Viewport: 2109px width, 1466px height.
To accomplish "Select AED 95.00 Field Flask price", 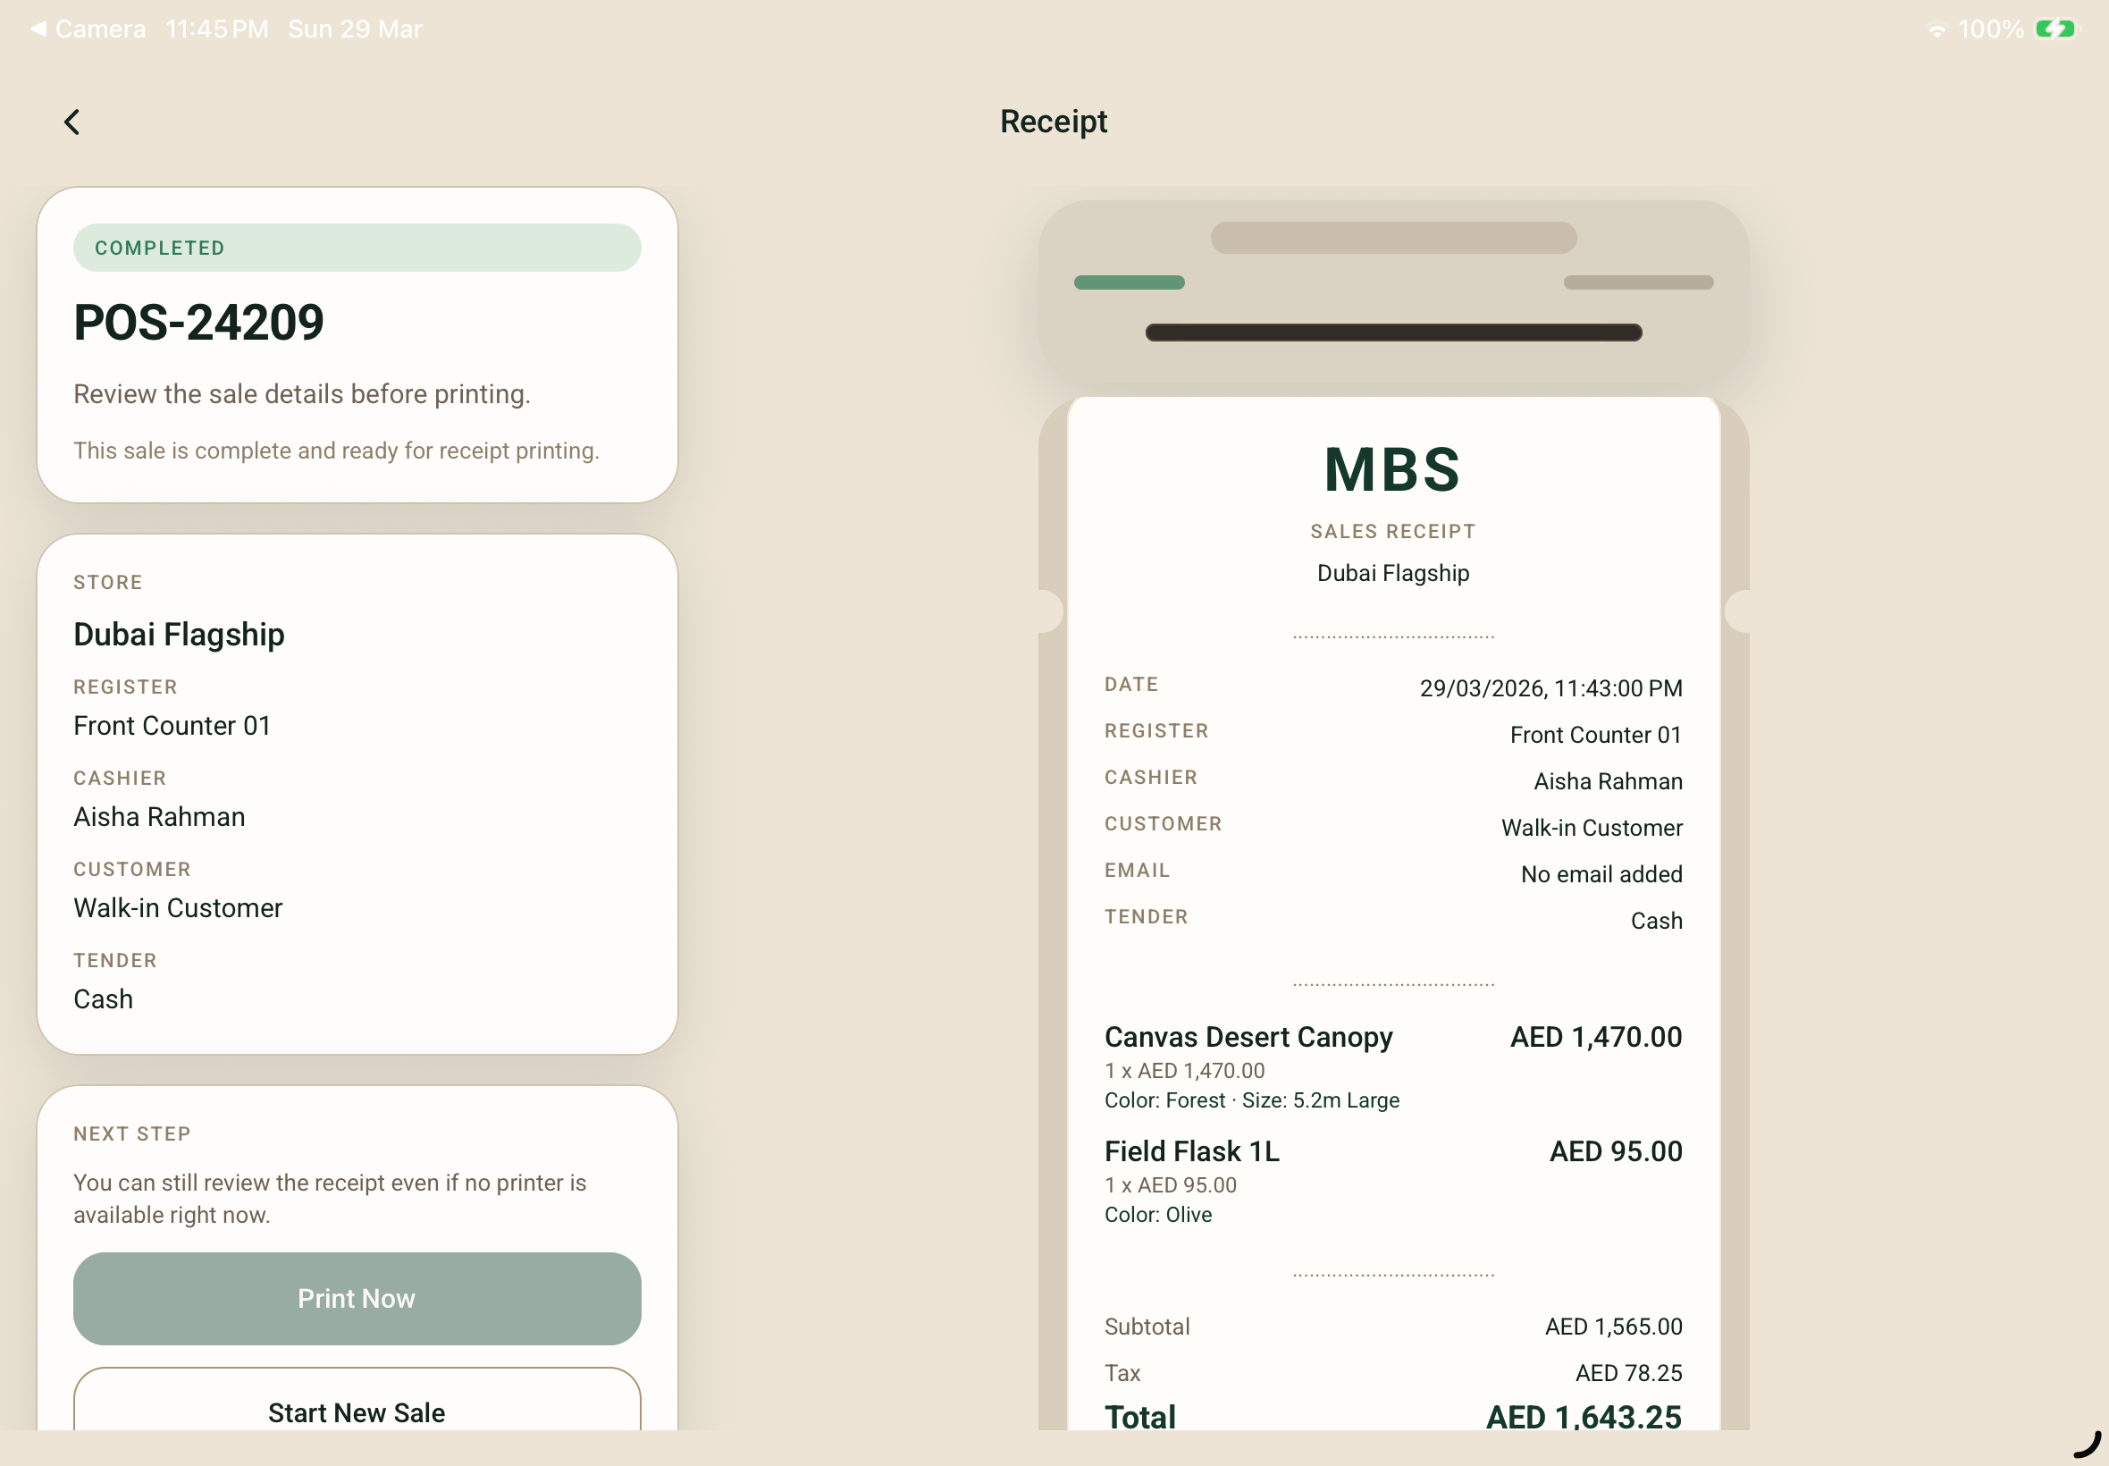I will (1616, 1151).
